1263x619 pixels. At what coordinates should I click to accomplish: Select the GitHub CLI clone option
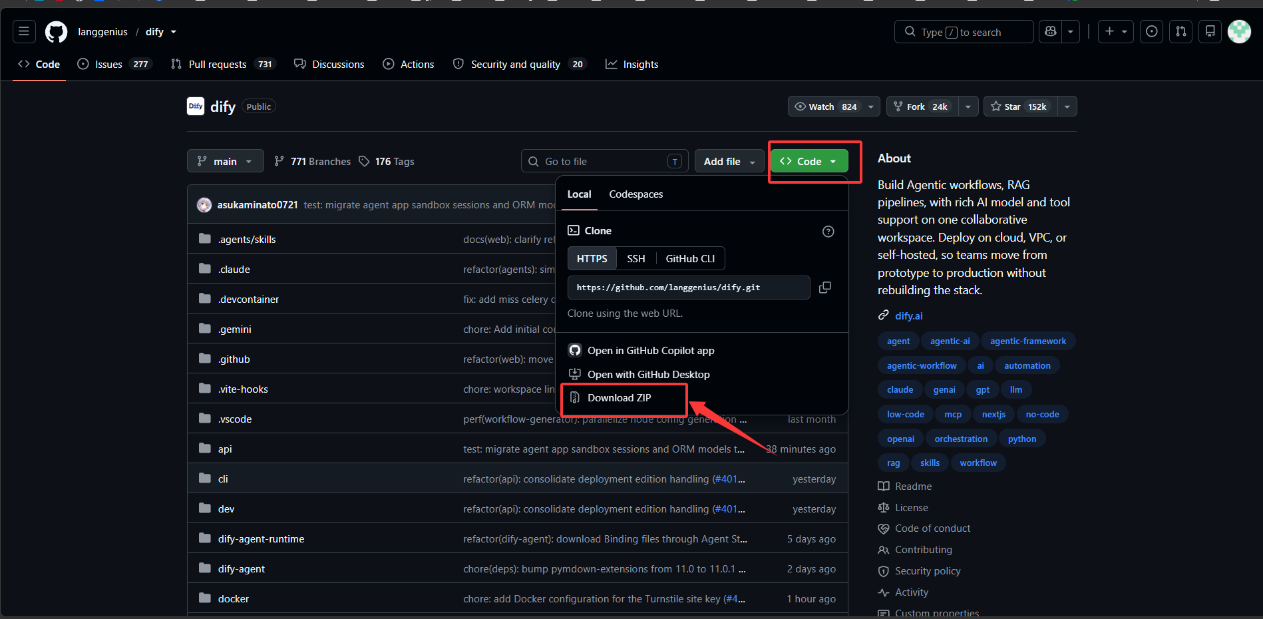pyautogui.click(x=690, y=258)
